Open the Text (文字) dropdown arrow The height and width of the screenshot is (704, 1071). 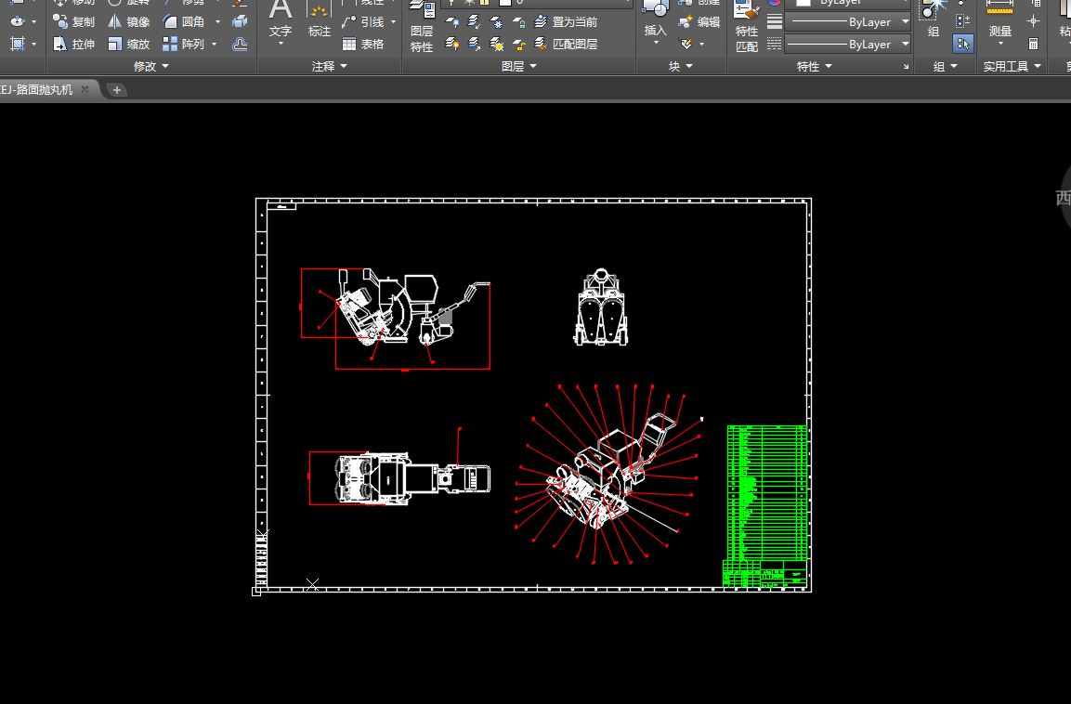tap(281, 44)
